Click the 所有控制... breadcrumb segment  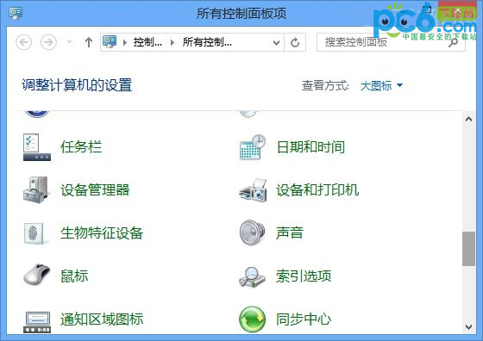[x=207, y=42]
